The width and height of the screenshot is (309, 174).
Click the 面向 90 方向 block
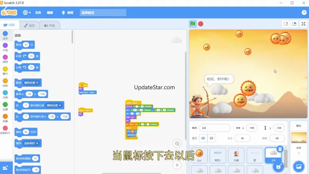tap(26, 132)
